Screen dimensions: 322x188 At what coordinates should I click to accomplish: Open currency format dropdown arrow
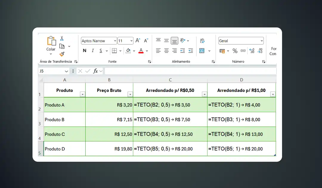[228, 51]
